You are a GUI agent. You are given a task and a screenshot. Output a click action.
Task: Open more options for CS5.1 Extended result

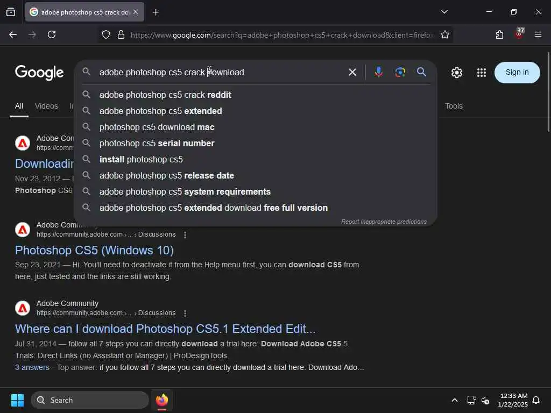[185, 313]
